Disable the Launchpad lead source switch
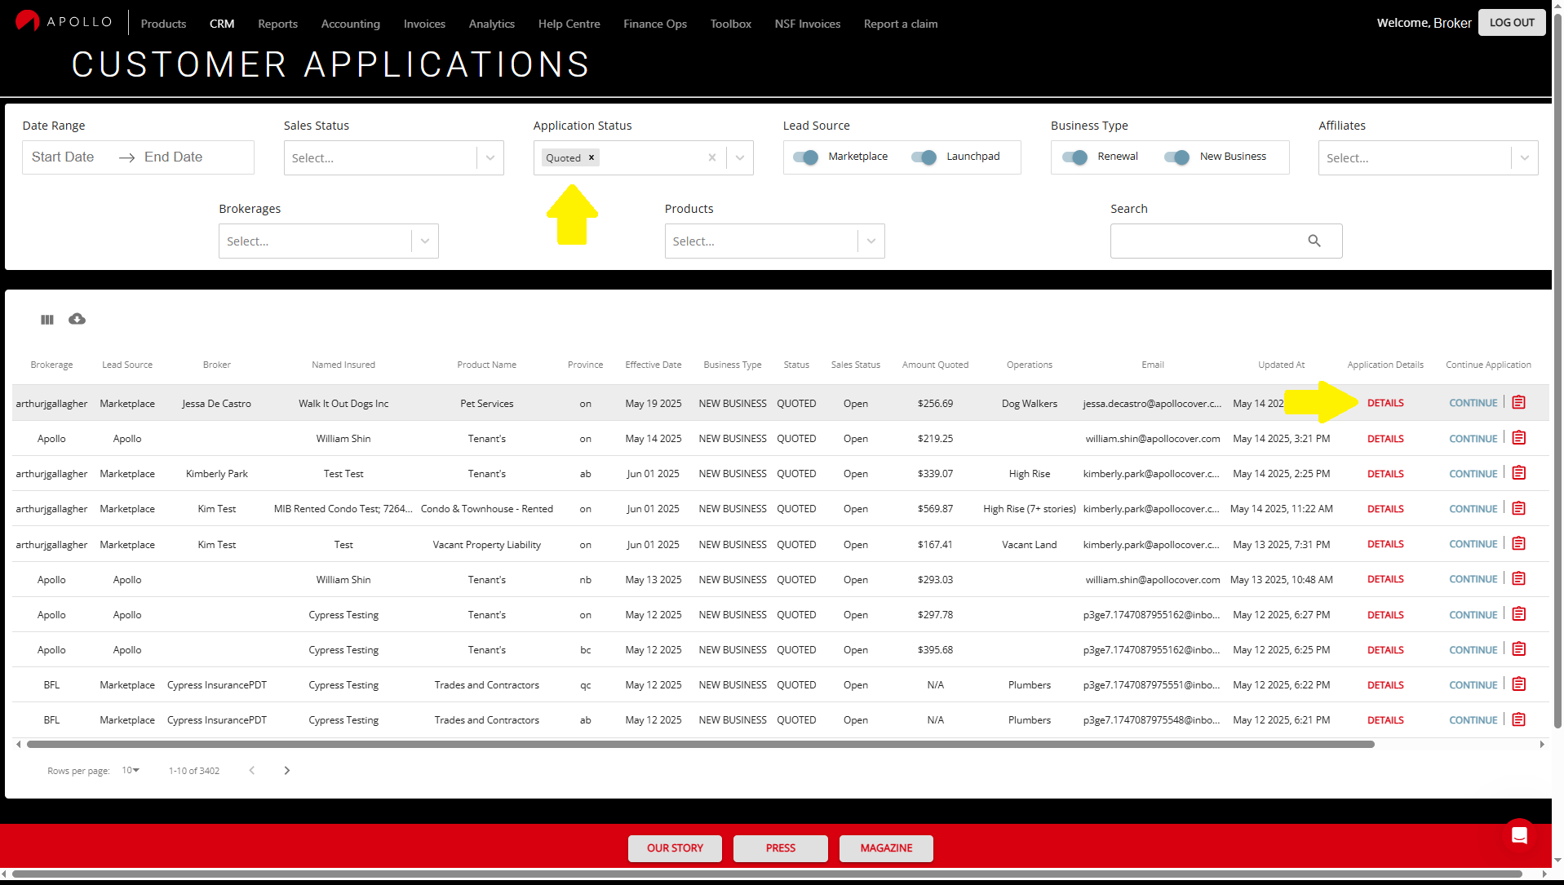The image size is (1564, 885). [x=924, y=157]
